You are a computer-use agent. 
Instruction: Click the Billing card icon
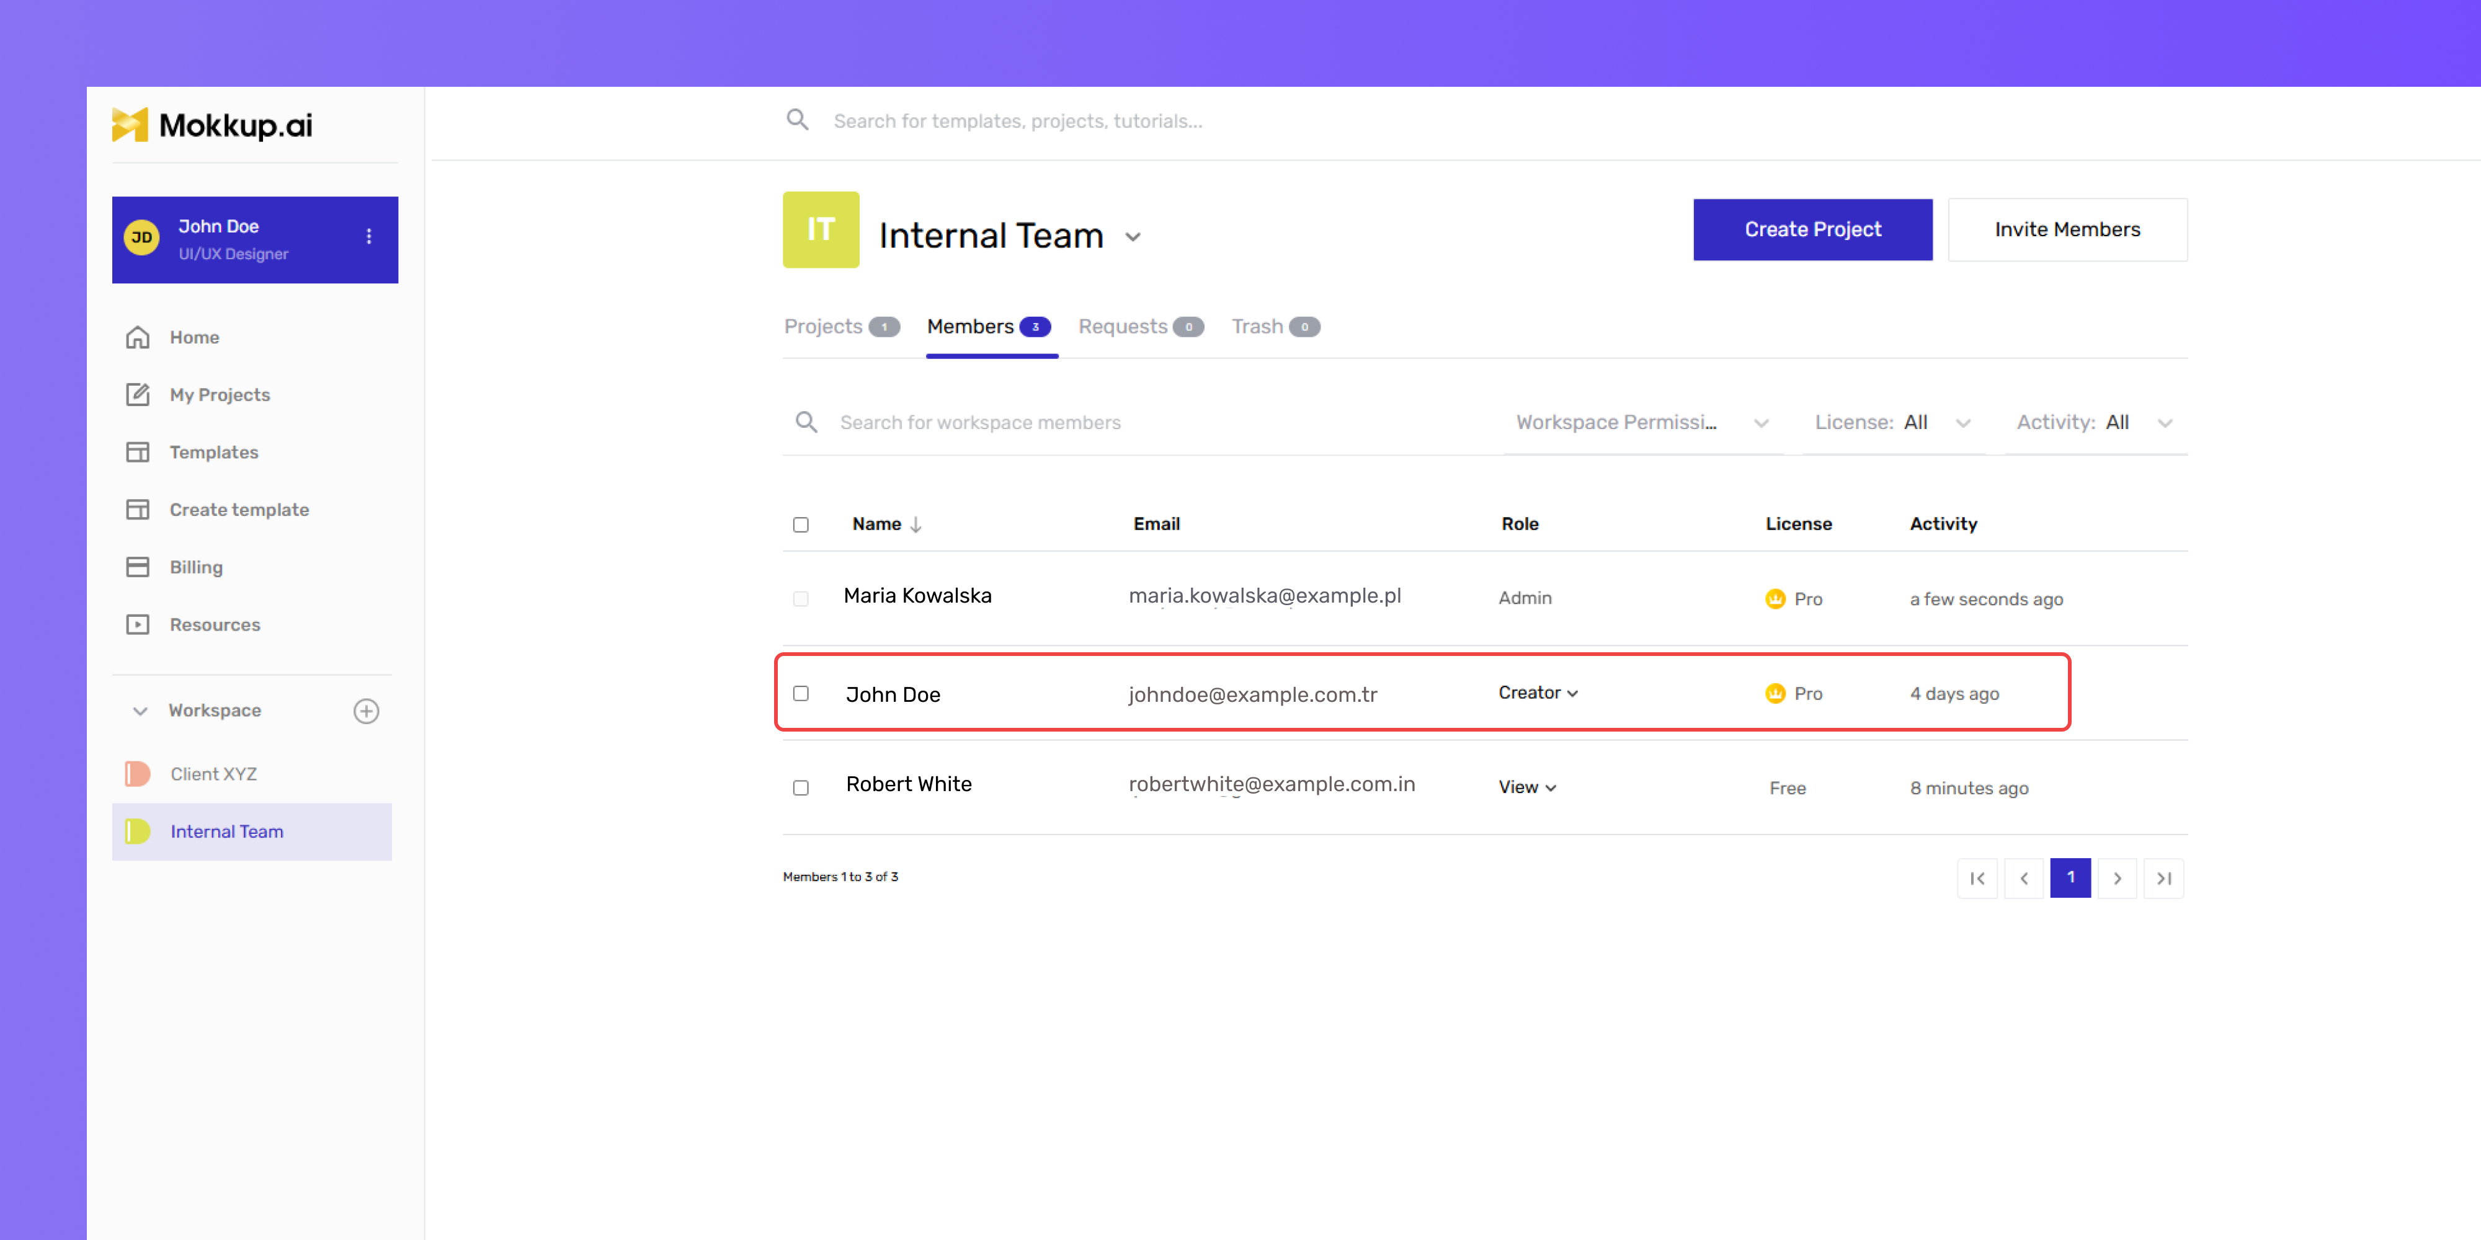tap(138, 567)
